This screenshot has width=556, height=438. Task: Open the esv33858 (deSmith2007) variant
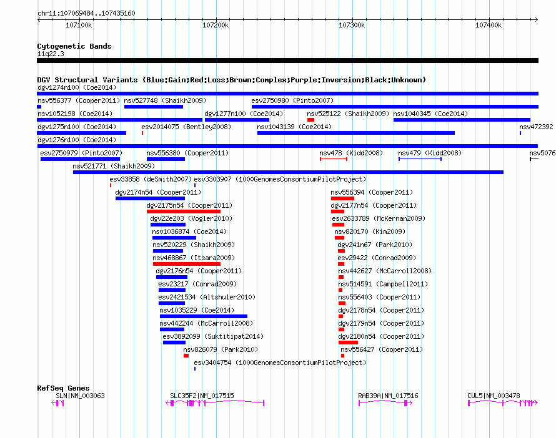(x=151, y=179)
